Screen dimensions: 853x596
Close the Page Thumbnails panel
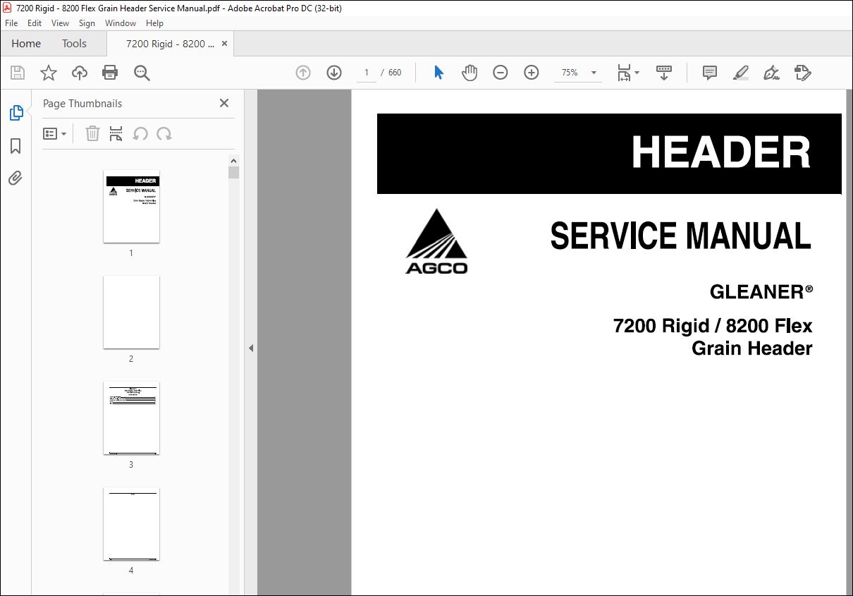(224, 103)
